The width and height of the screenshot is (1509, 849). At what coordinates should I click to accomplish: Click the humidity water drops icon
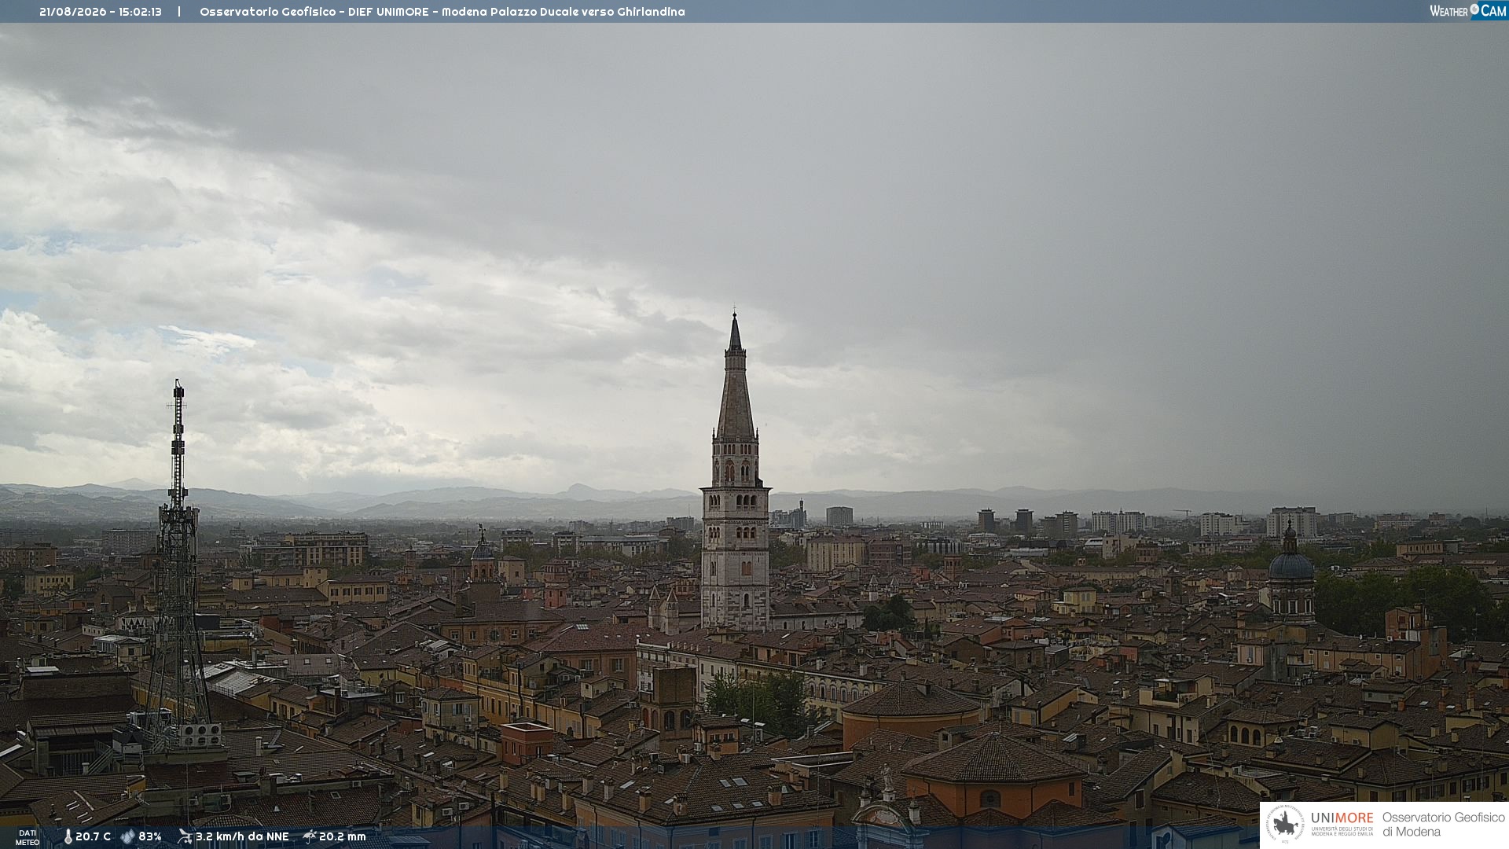tap(128, 836)
